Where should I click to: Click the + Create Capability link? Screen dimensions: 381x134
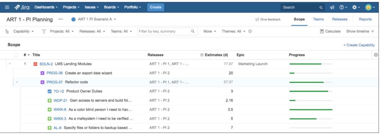(x=359, y=45)
